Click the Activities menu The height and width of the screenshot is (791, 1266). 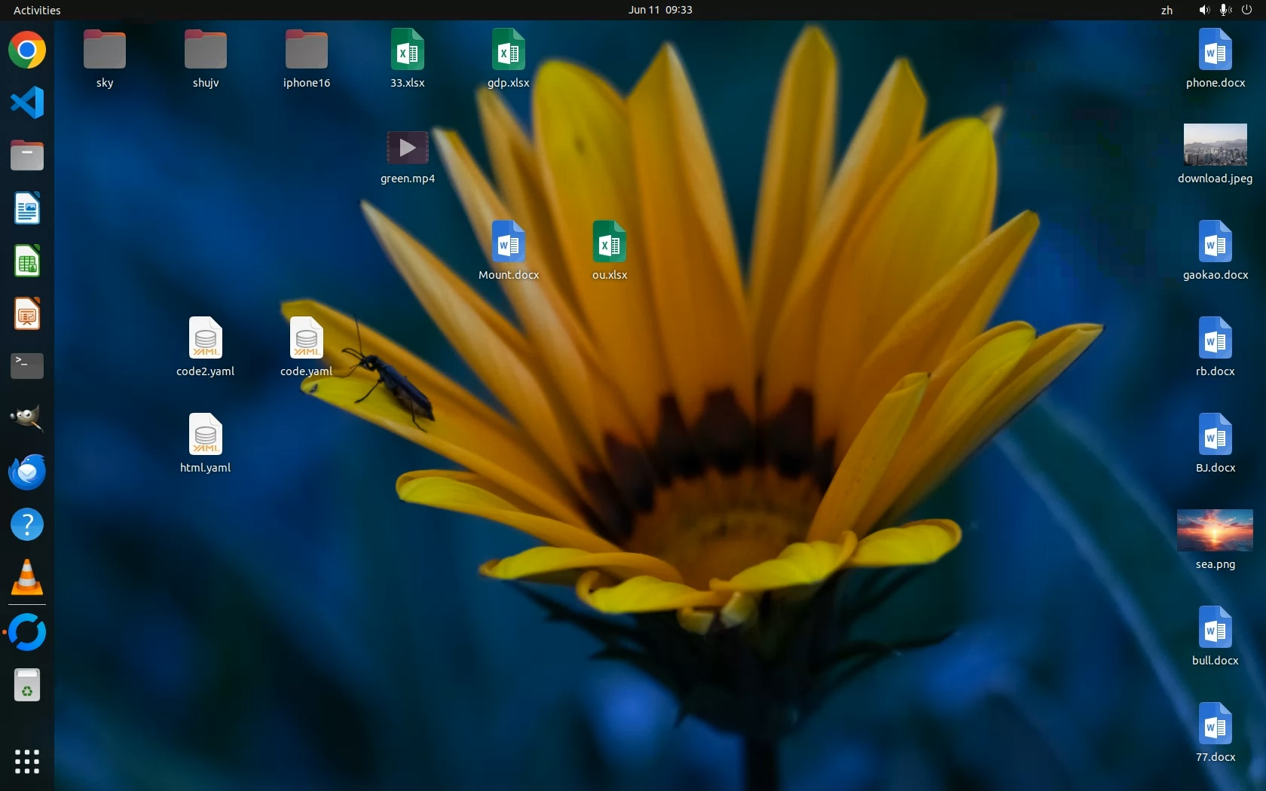[x=37, y=10]
